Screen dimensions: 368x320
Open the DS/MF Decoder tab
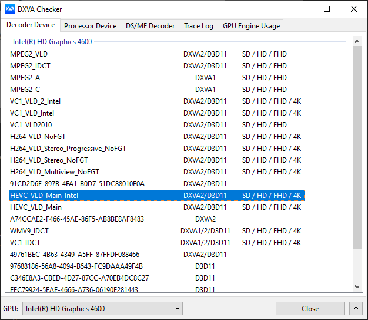150,26
